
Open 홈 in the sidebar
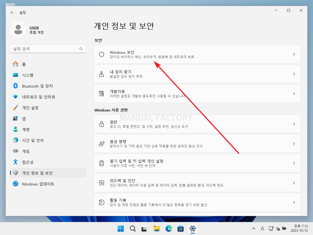point(48,64)
